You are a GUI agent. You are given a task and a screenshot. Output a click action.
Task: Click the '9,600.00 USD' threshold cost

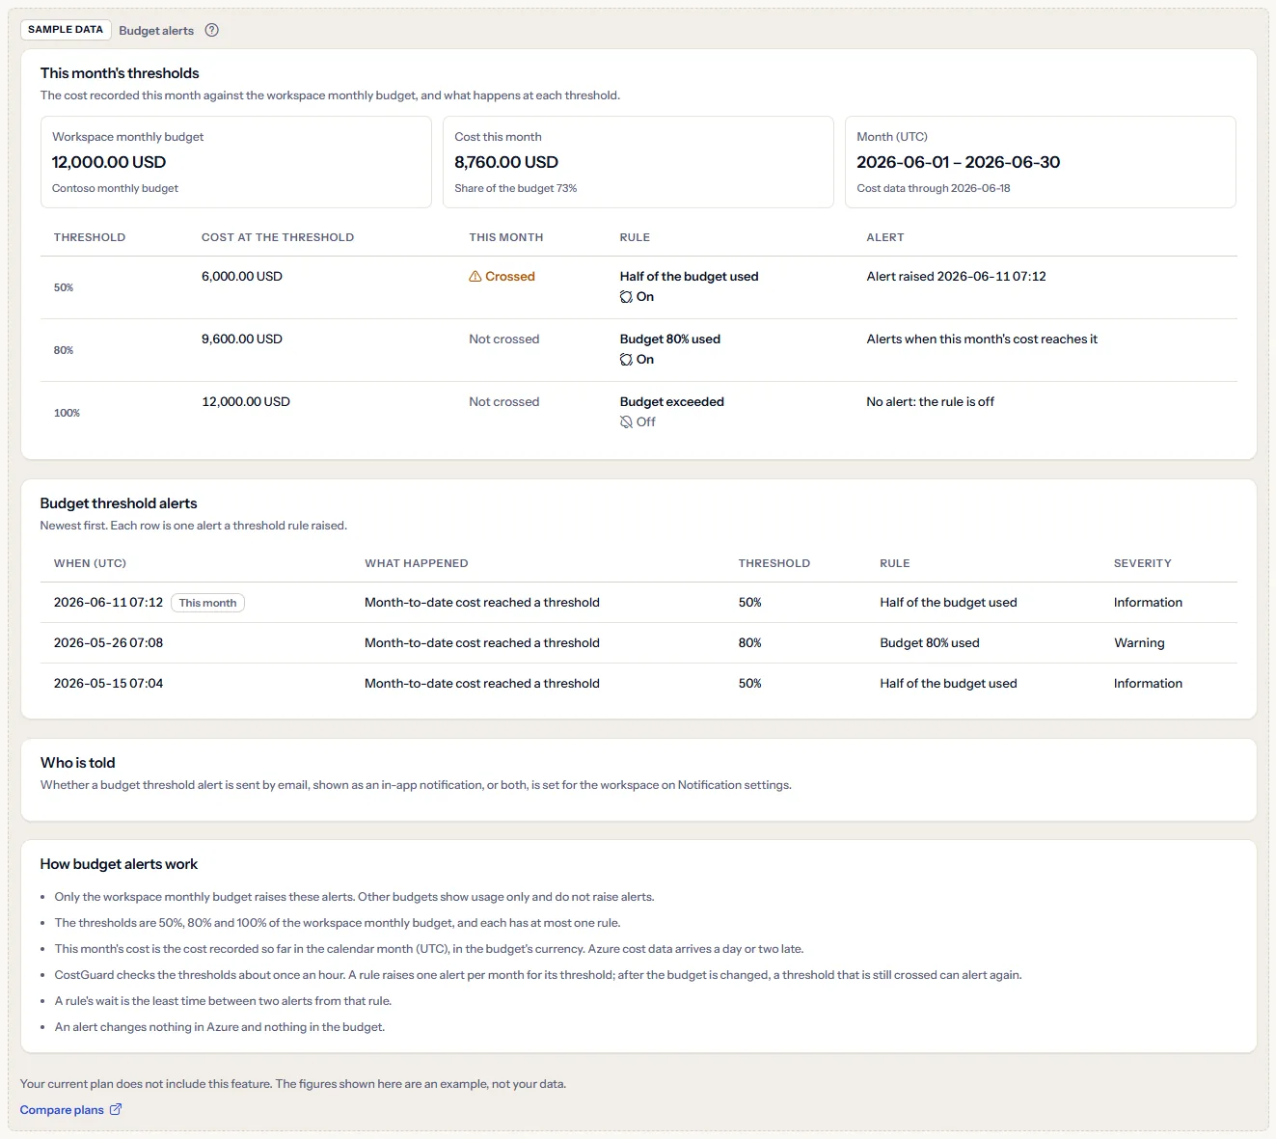pyautogui.click(x=242, y=339)
